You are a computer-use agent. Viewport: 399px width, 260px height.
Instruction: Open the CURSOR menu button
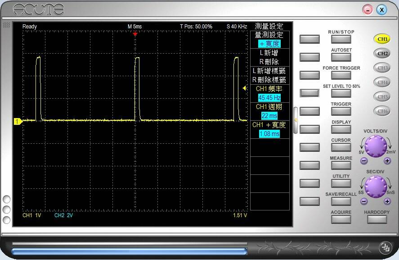click(x=341, y=147)
